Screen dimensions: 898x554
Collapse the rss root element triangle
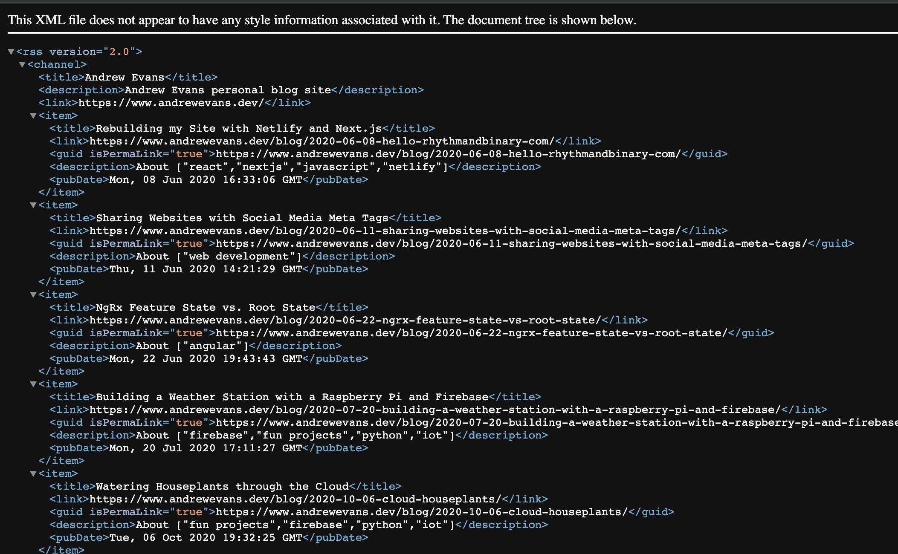tap(11, 52)
